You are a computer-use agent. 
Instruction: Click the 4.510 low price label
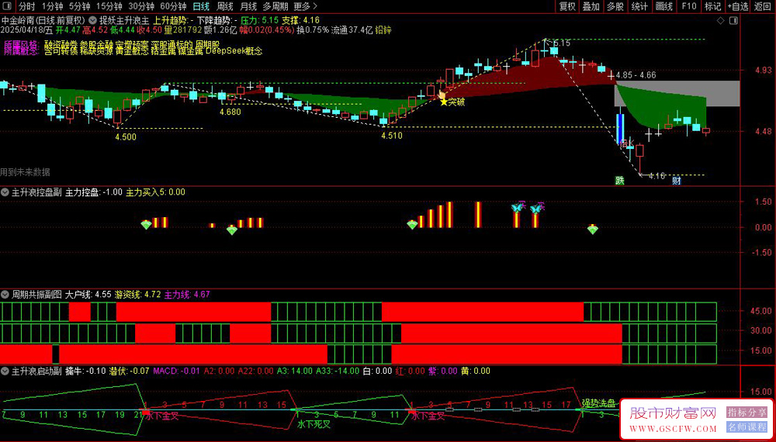pos(392,136)
